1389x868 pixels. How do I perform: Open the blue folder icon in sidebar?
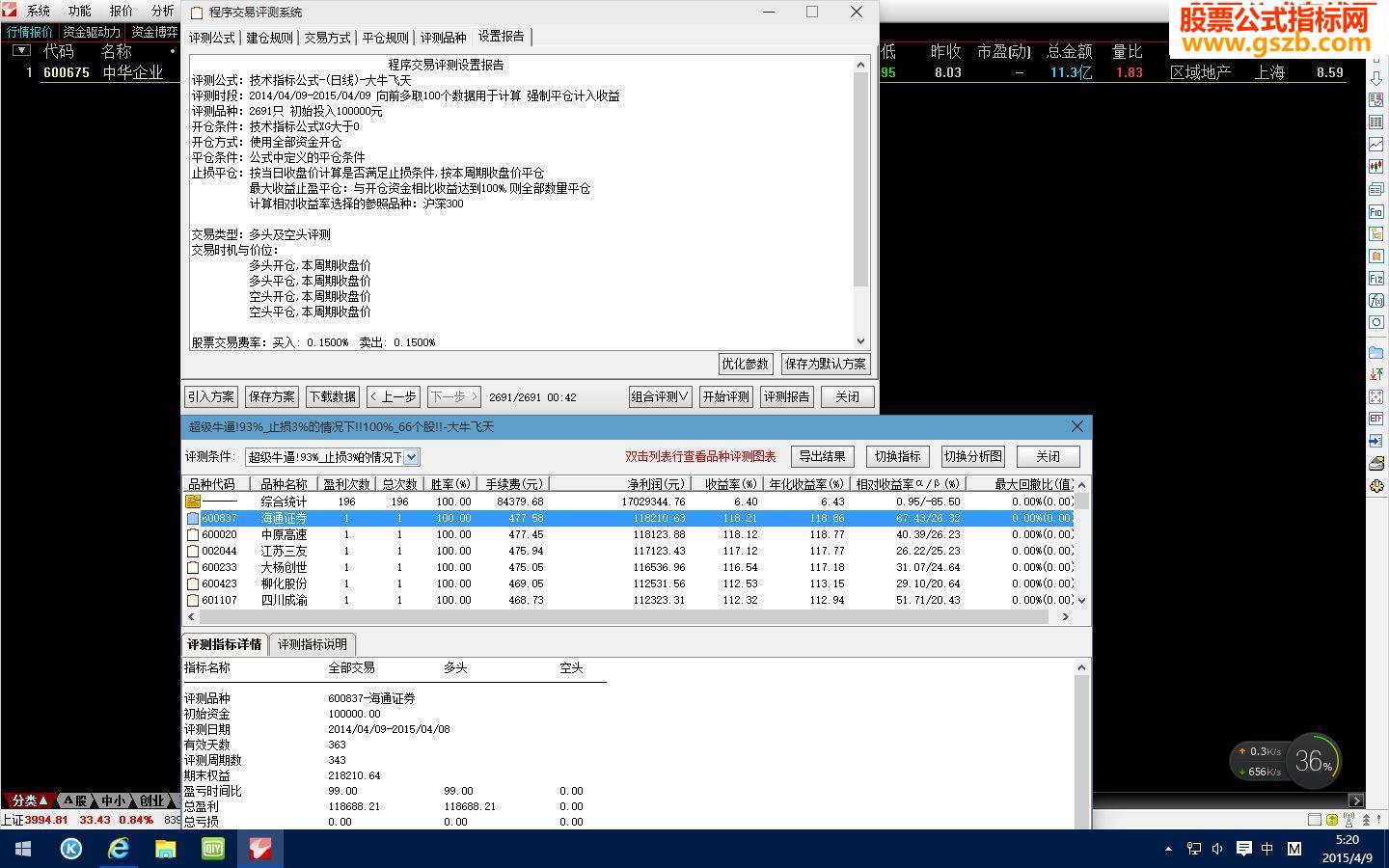click(x=1376, y=352)
